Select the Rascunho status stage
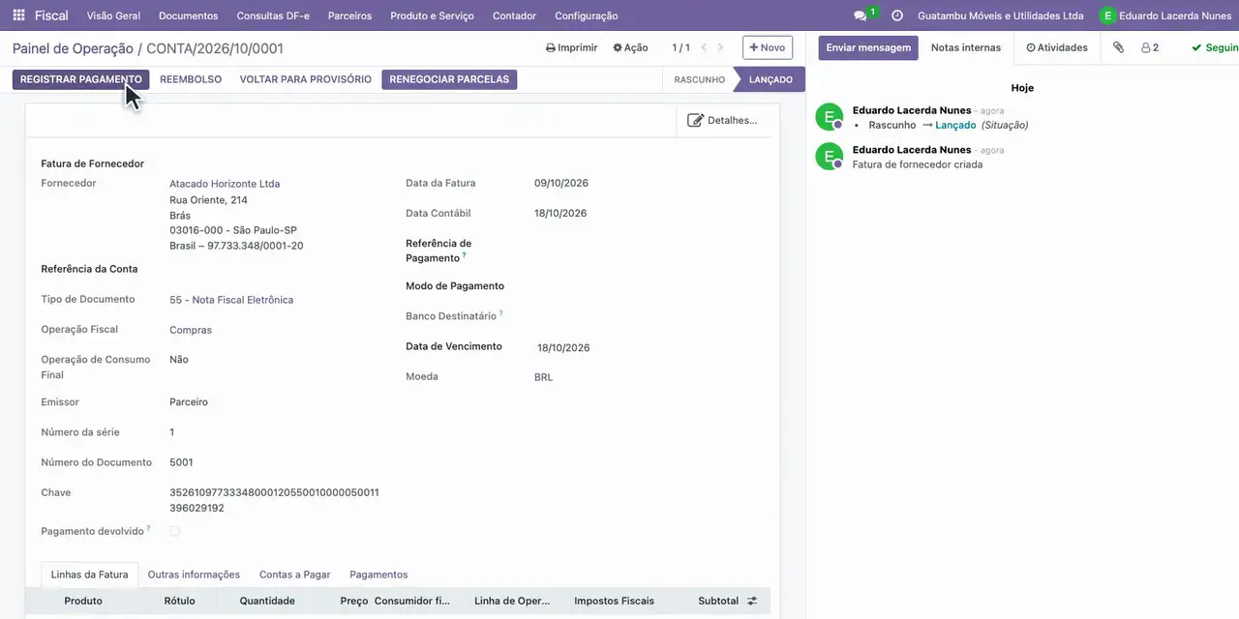This screenshot has height=619, width=1239. (x=699, y=80)
